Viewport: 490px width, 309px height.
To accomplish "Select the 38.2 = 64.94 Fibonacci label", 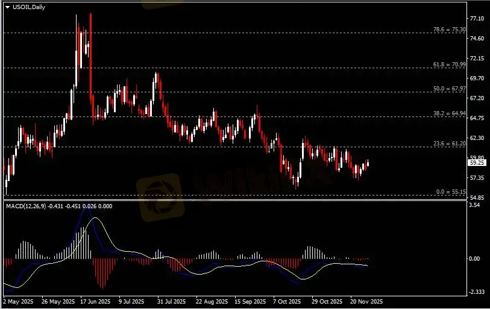I will [449, 113].
